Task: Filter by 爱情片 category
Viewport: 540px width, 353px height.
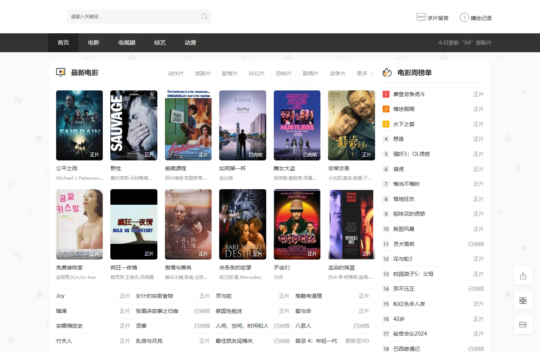Action: [x=230, y=73]
